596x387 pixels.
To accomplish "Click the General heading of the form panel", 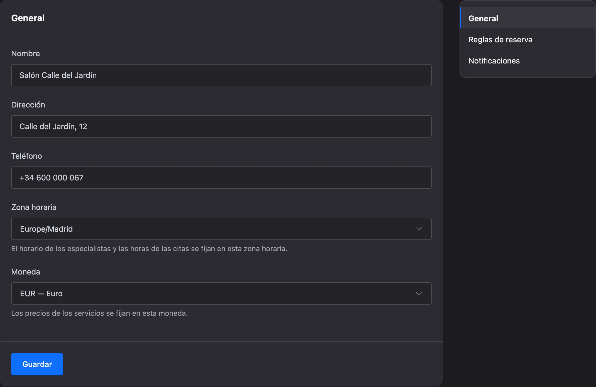I will tap(28, 18).
